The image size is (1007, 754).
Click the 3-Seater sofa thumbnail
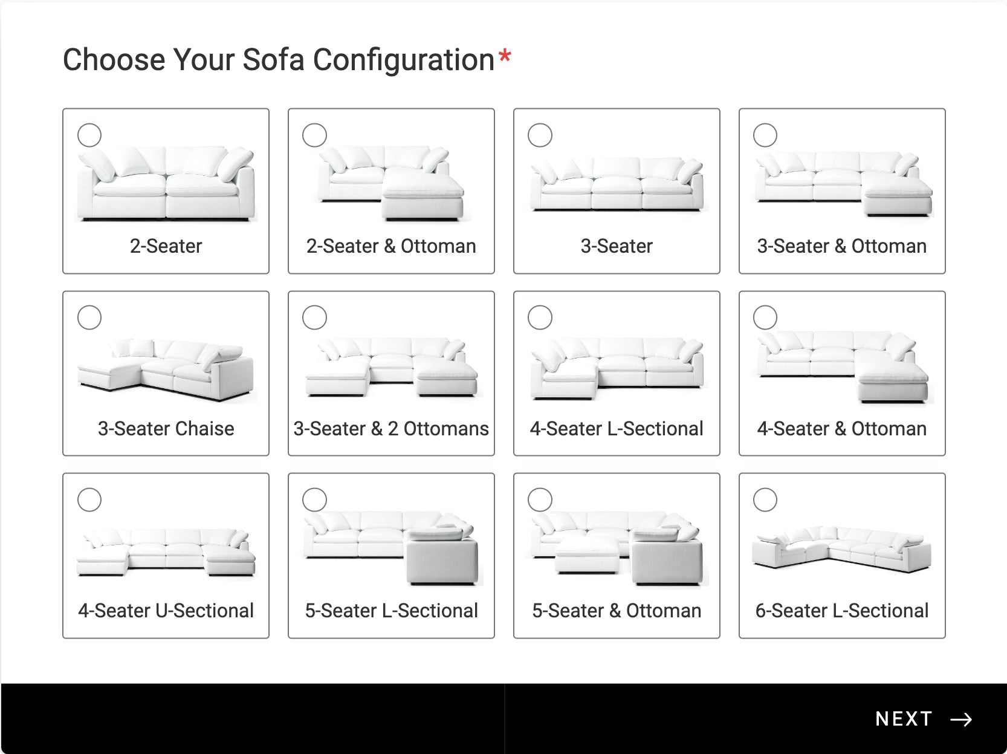click(617, 184)
